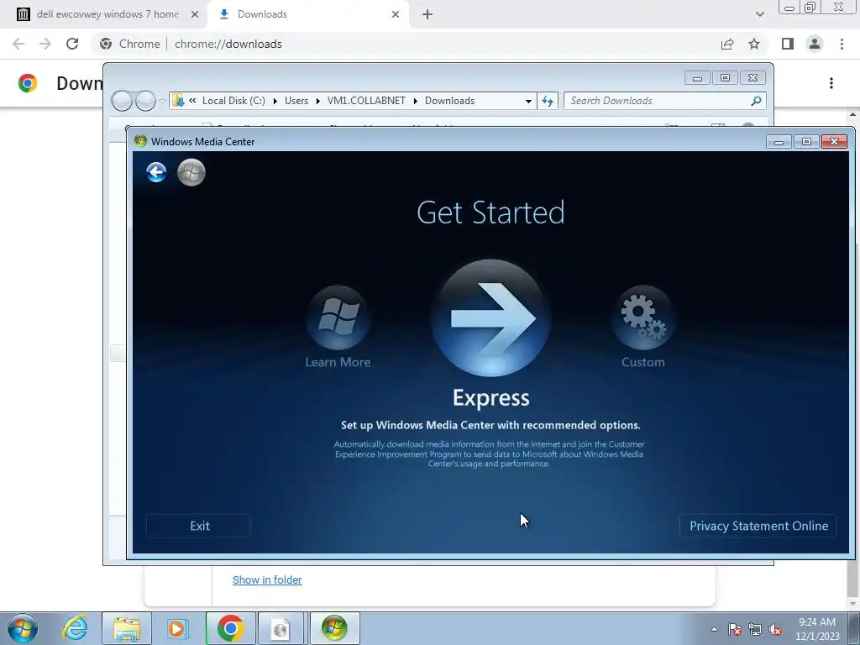Open Explorer recent pages dropdown arrow
Viewport: 860px width, 645px height.
162,101
